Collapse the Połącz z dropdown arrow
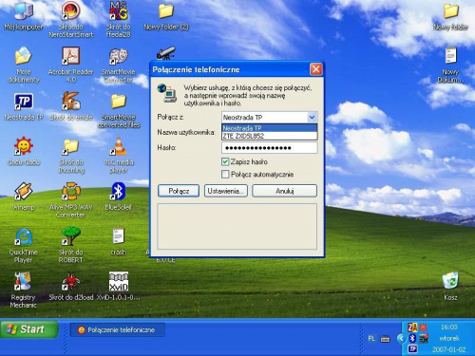The height and width of the screenshot is (356, 475). point(312,118)
